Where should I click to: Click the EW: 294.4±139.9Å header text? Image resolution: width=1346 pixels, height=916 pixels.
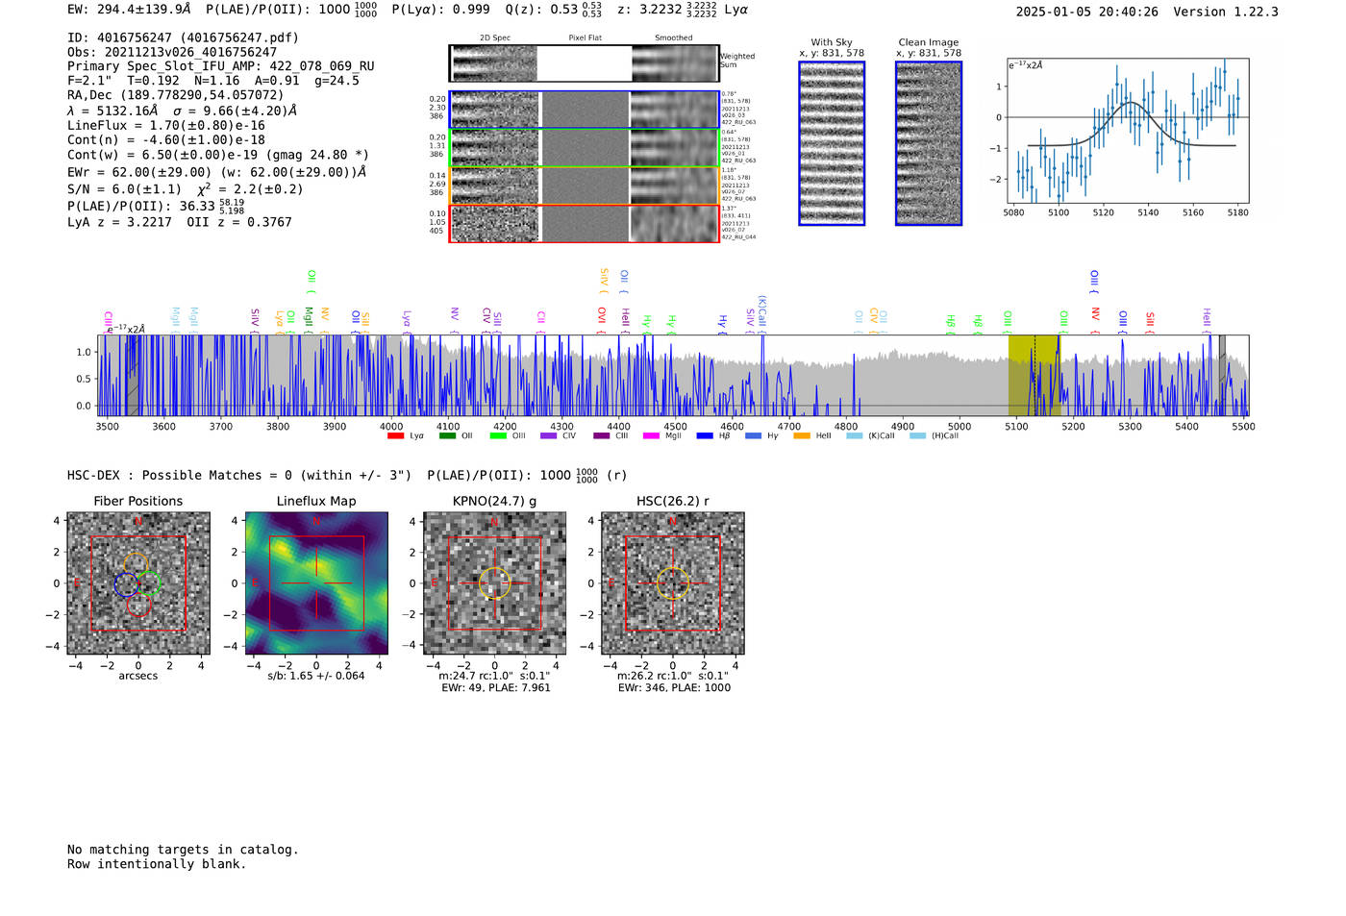pos(129,10)
